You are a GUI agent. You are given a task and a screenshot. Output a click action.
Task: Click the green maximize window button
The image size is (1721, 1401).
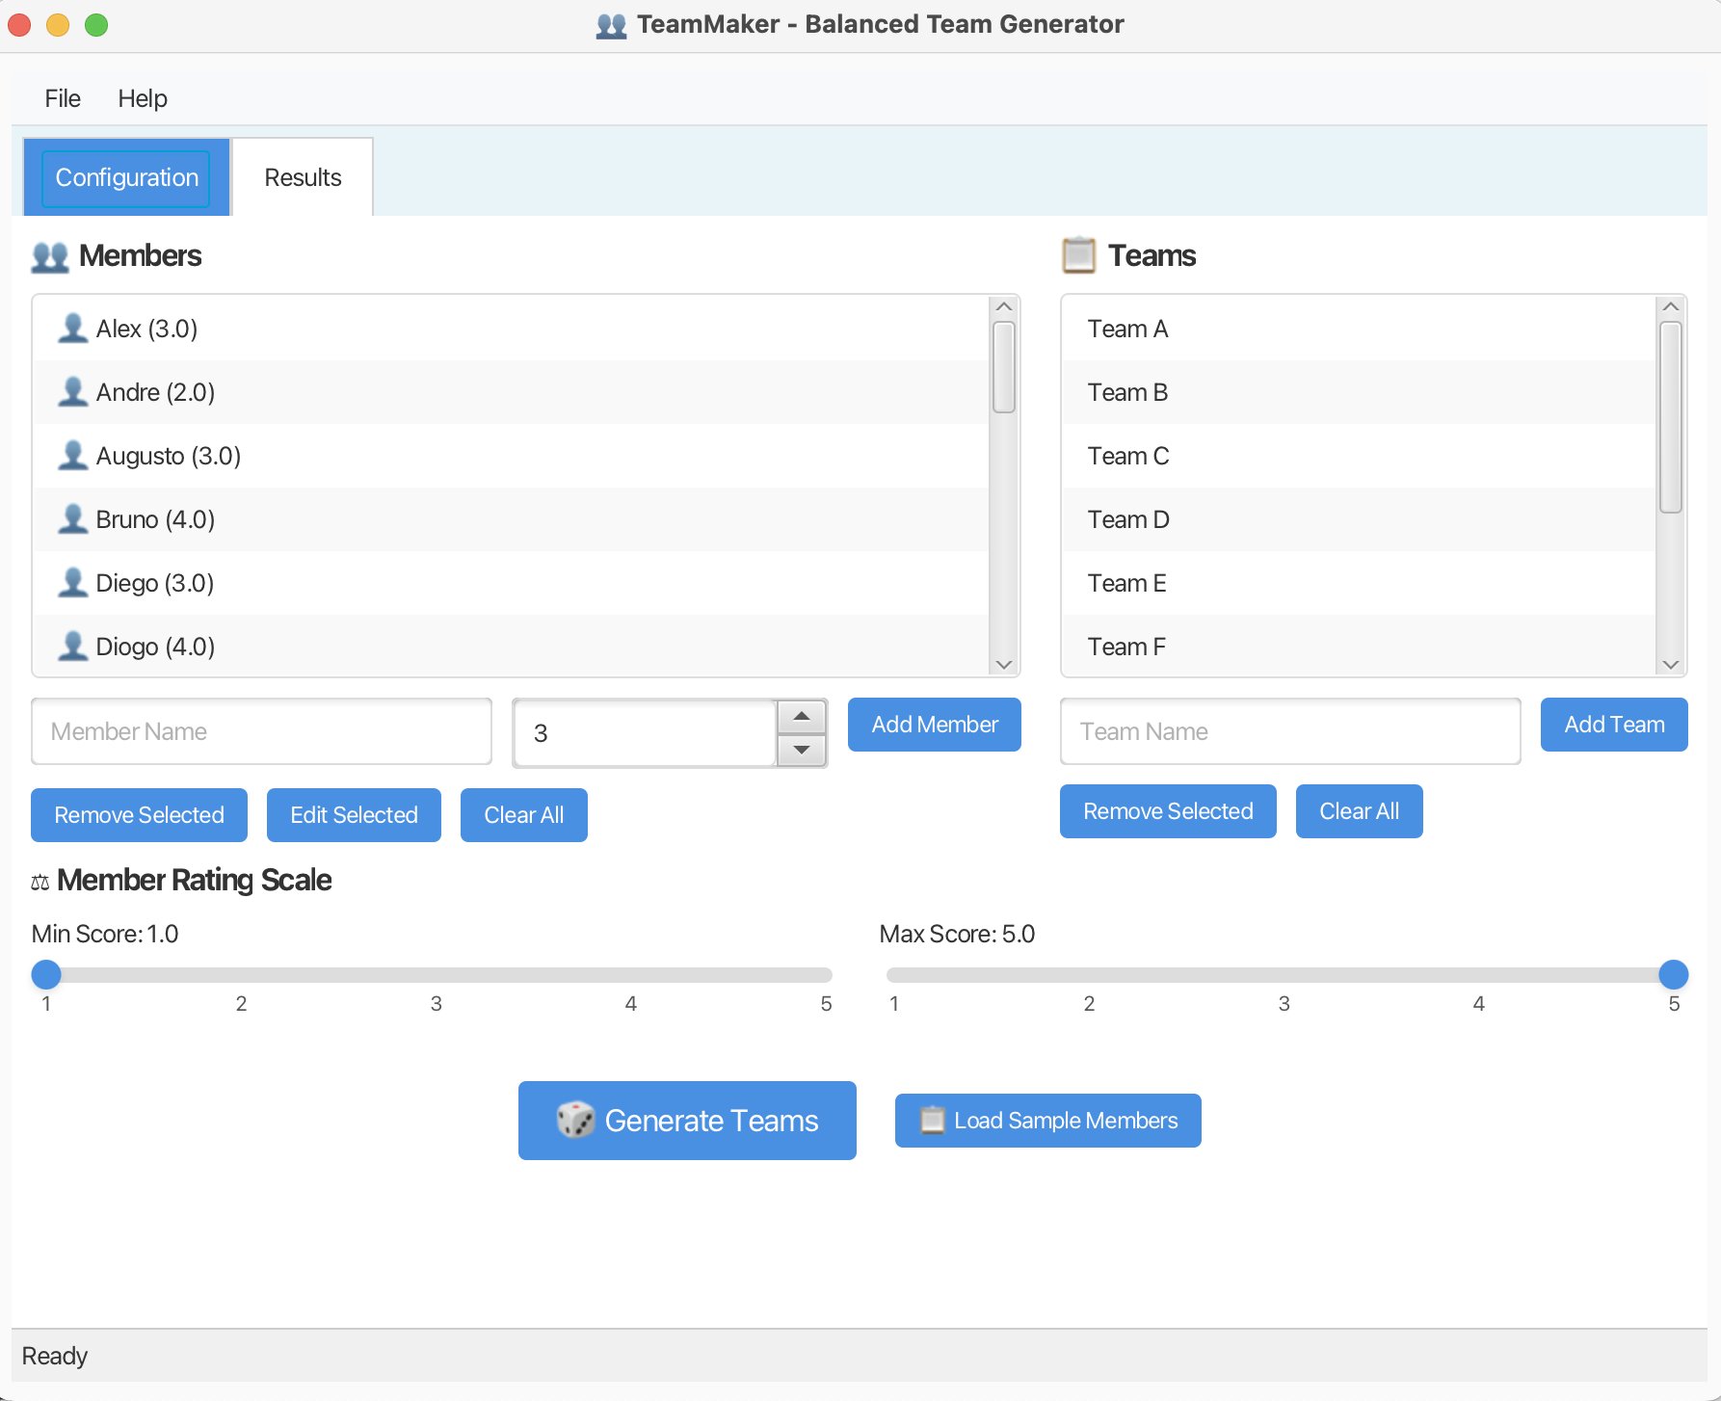coord(96,25)
